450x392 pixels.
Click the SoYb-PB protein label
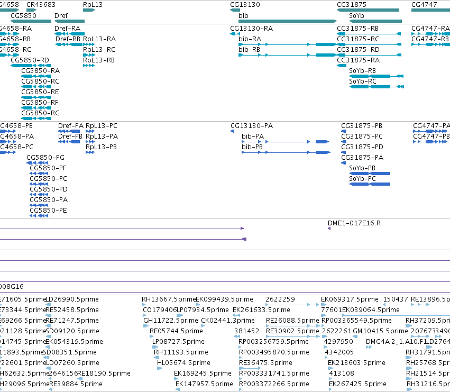point(362,168)
